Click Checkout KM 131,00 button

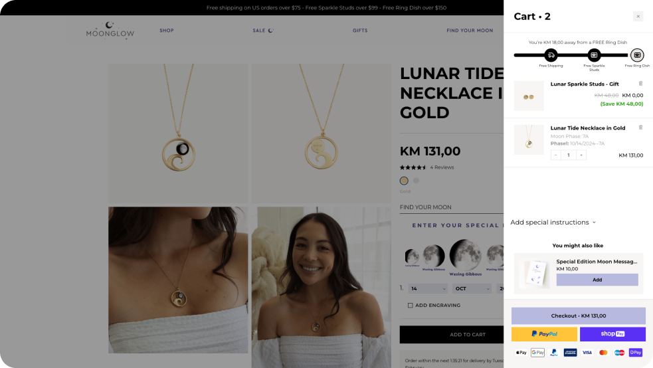point(579,316)
